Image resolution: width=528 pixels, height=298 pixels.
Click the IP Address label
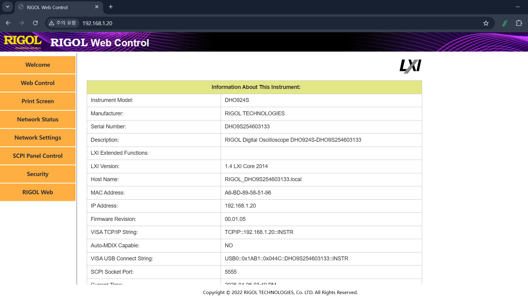tap(104, 206)
